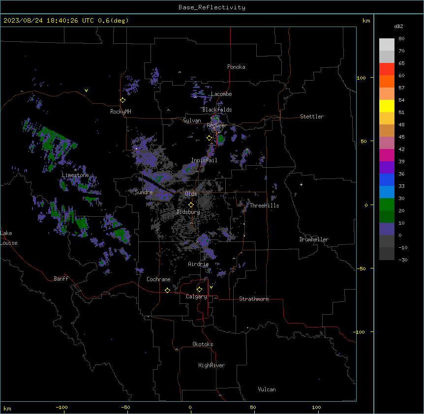424x414 pixels.
Task: Click the km unit label at top right
Action: pos(366,21)
